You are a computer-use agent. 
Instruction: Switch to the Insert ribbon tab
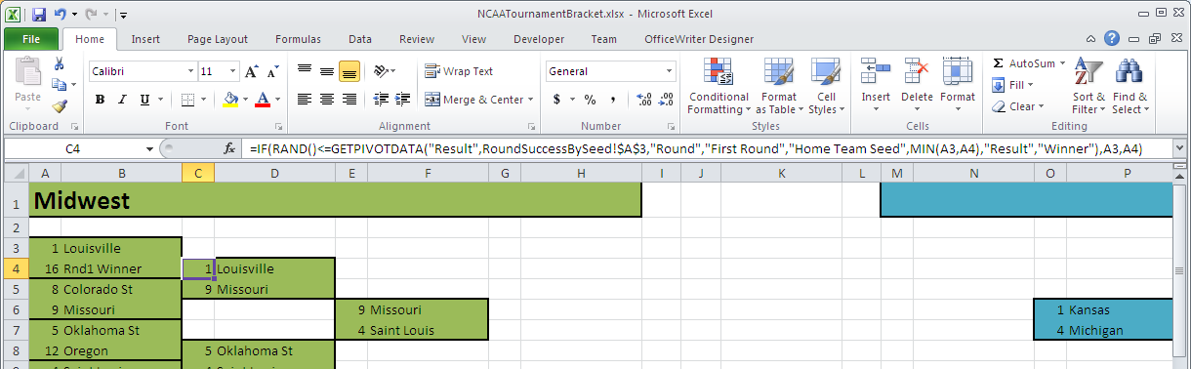click(145, 39)
